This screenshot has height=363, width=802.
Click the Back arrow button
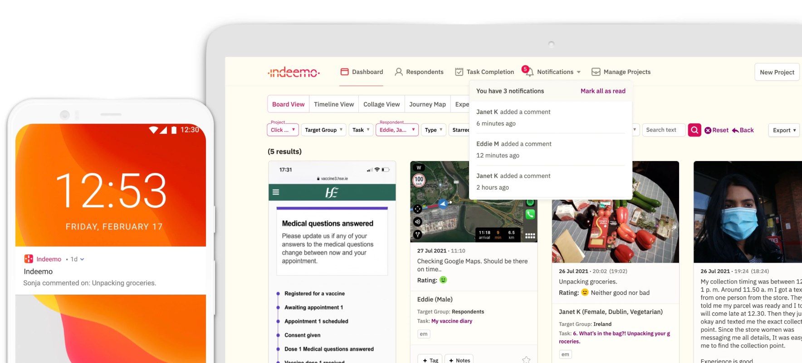pos(743,130)
